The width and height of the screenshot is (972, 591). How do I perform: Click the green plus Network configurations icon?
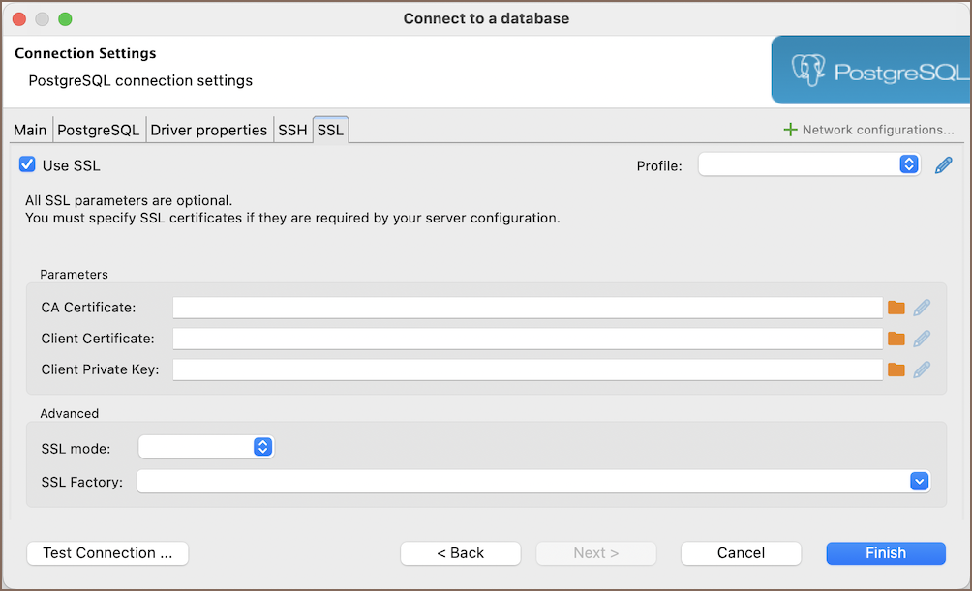pos(790,130)
